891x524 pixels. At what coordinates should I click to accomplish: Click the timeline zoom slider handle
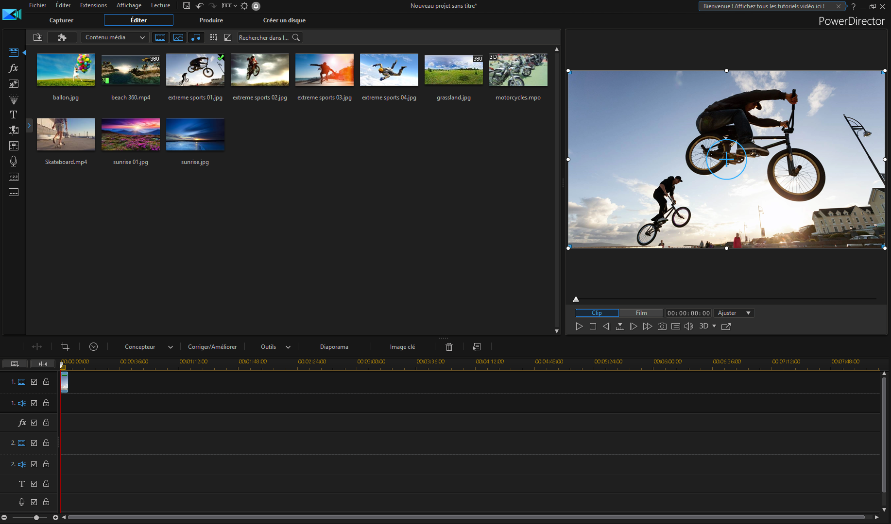tap(36, 518)
